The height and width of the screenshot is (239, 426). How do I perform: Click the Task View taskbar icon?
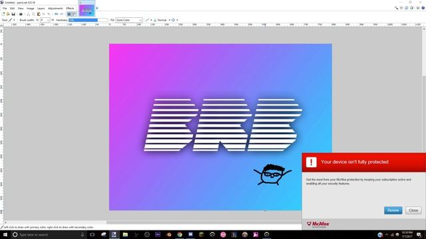pyautogui.click(x=93, y=234)
